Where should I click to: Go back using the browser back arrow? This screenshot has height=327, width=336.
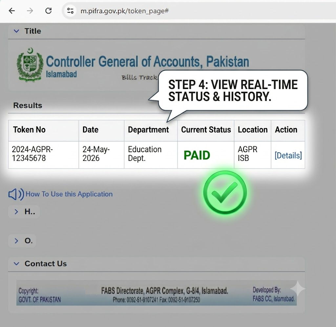point(12,11)
